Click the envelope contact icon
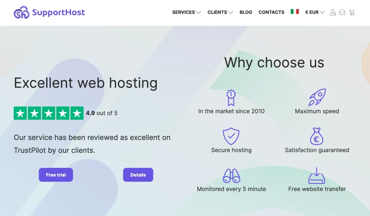This screenshot has height=216, width=370. tap(342, 12)
